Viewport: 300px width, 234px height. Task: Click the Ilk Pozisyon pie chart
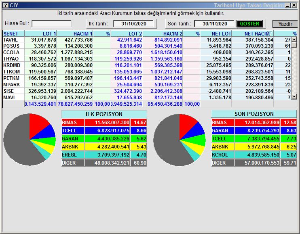tap(29, 139)
